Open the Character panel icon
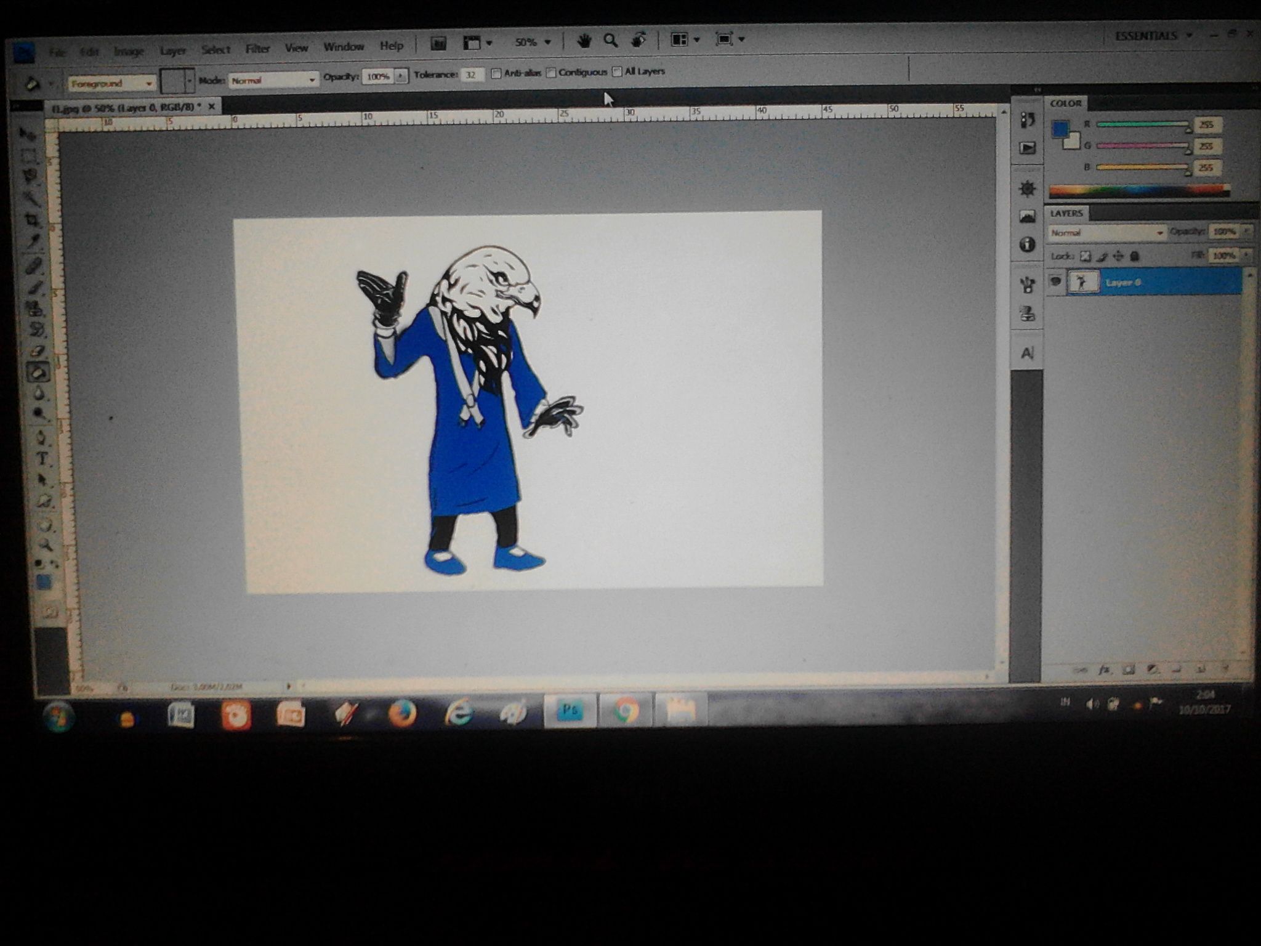The height and width of the screenshot is (946, 1261). click(1027, 354)
